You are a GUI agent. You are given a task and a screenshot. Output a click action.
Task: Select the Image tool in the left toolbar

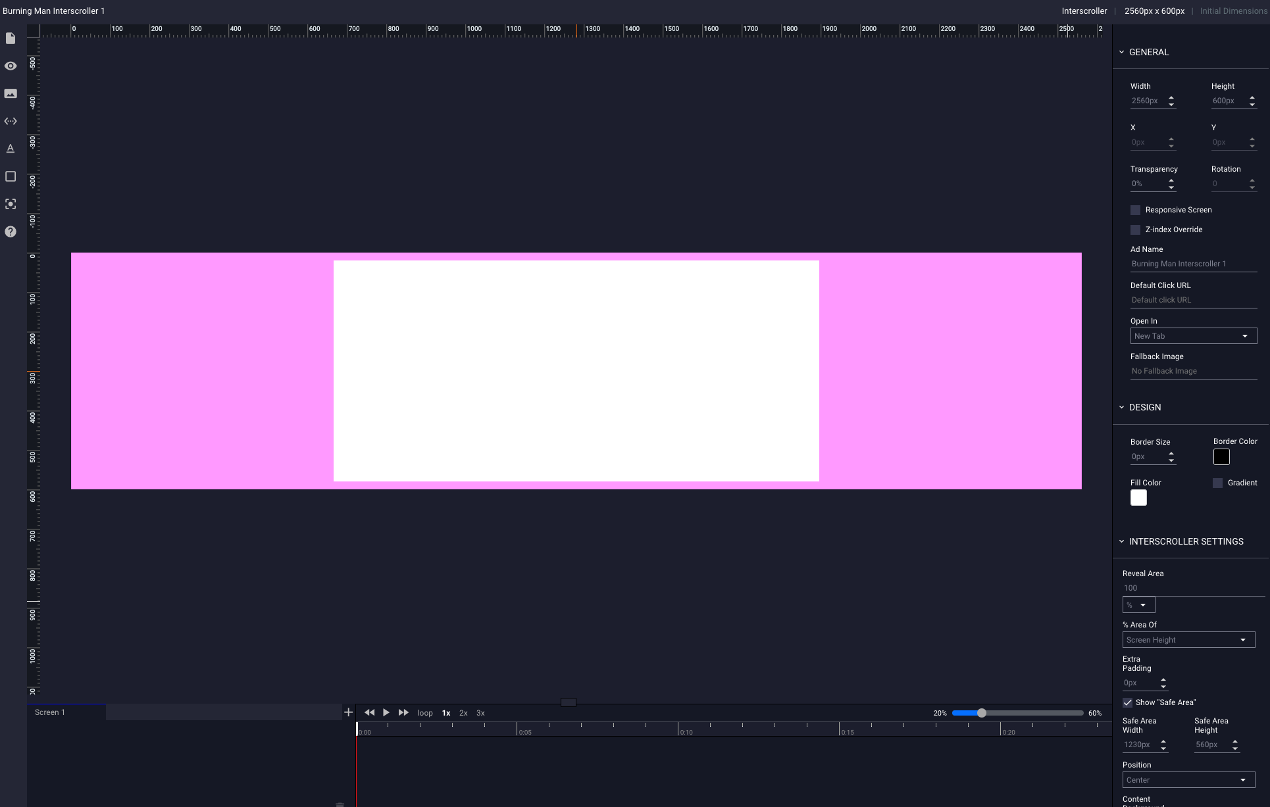(x=11, y=93)
